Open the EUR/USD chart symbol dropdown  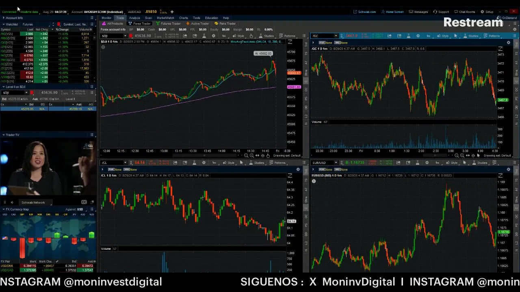tap(336, 163)
